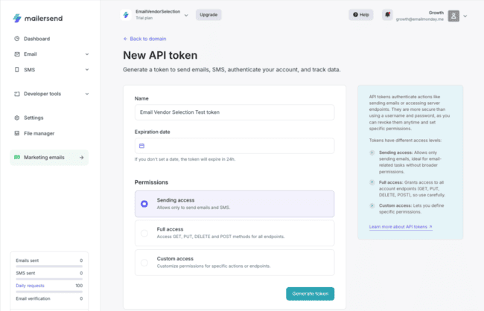Click the Marketing emails green icon
This screenshot has width=484, height=311.
coord(17,157)
